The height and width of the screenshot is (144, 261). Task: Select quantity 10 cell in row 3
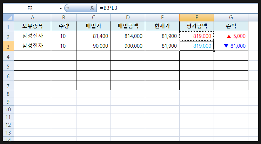63,46
